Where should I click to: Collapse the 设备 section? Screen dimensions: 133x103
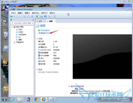pos(37,38)
